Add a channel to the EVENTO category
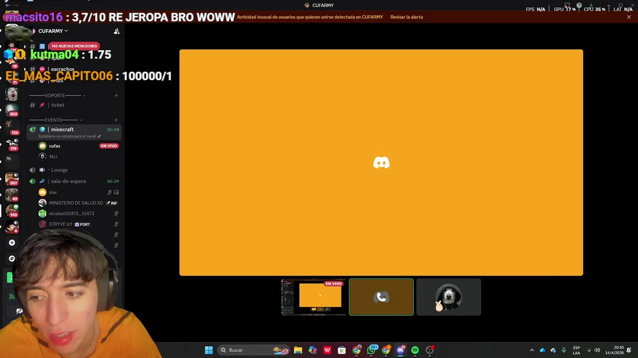This screenshot has height=358, width=638. (116, 120)
